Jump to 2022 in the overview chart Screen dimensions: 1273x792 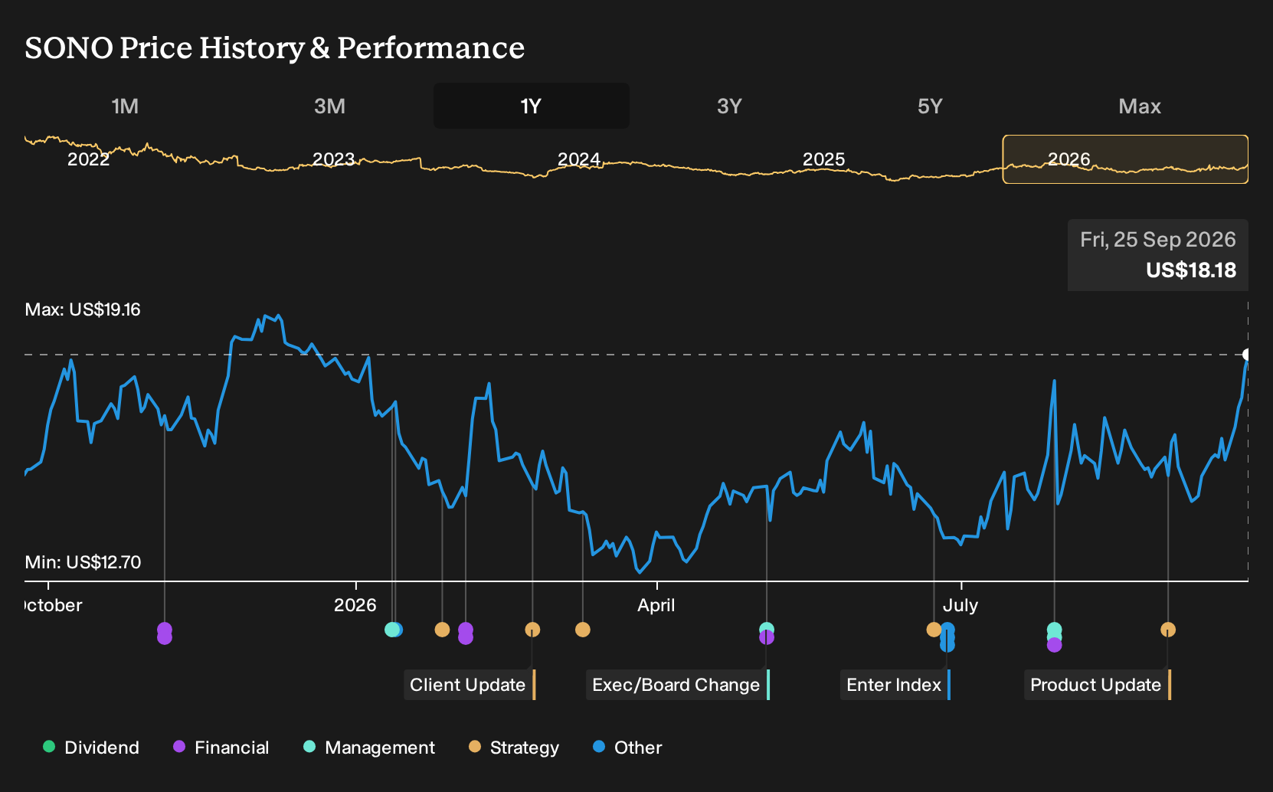tap(89, 159)
